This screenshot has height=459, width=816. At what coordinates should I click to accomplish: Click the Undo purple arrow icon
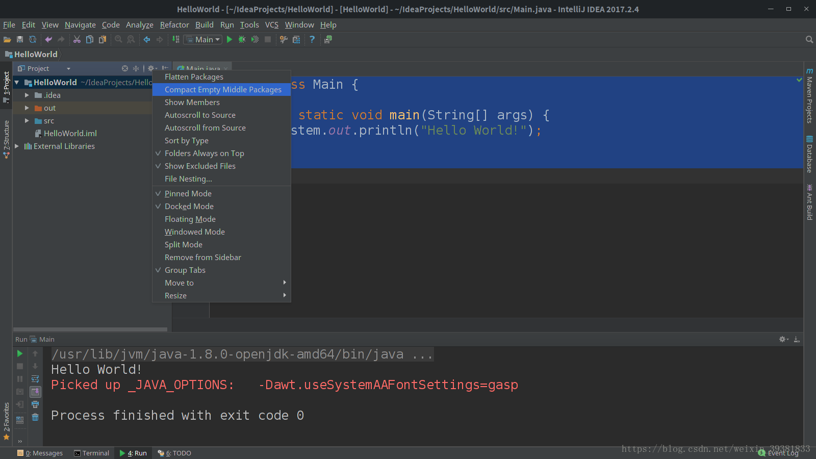[x=48, y=39]
